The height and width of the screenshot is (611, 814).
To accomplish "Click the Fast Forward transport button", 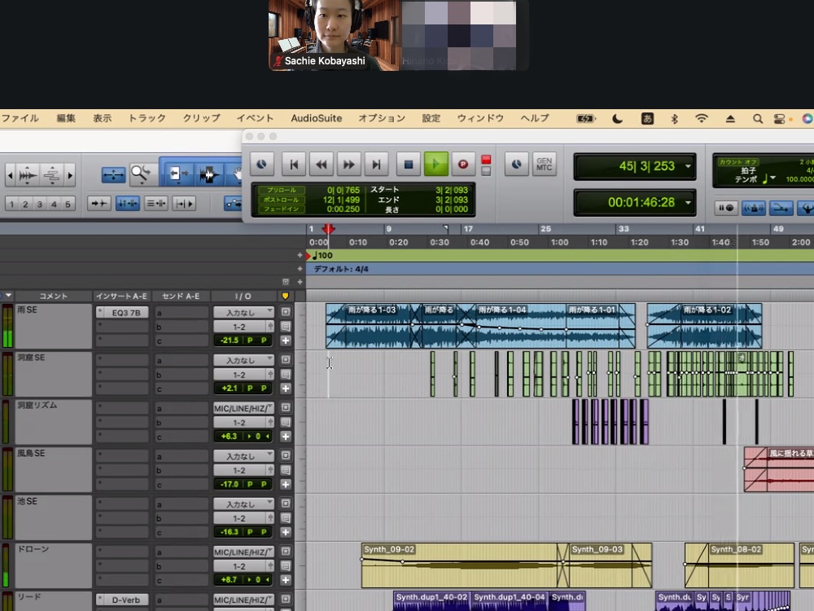I will 349,165.
